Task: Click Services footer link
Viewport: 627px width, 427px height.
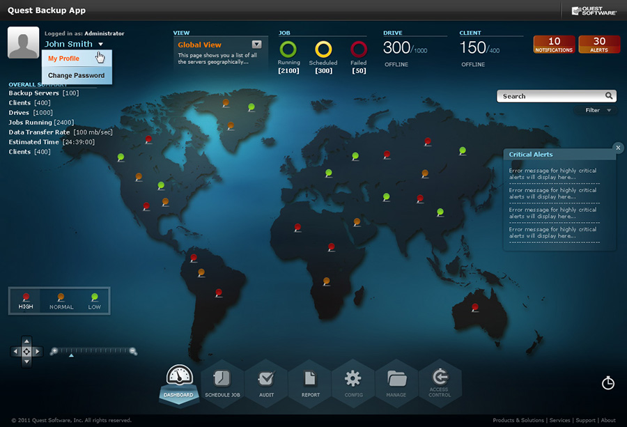Action: click(559, 420)
